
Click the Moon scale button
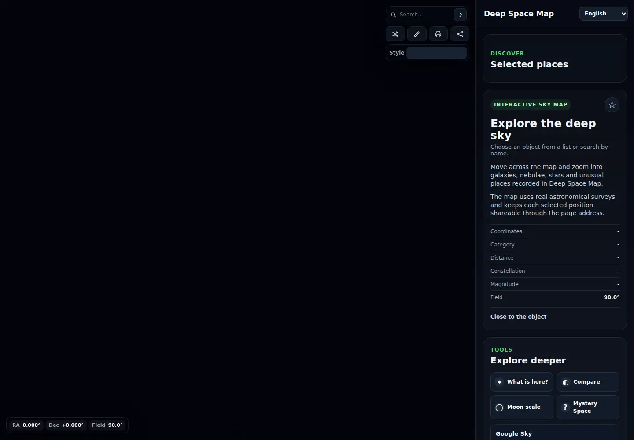tap(522, 407)
